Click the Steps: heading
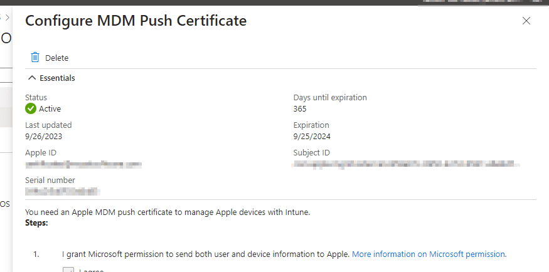 36,222
